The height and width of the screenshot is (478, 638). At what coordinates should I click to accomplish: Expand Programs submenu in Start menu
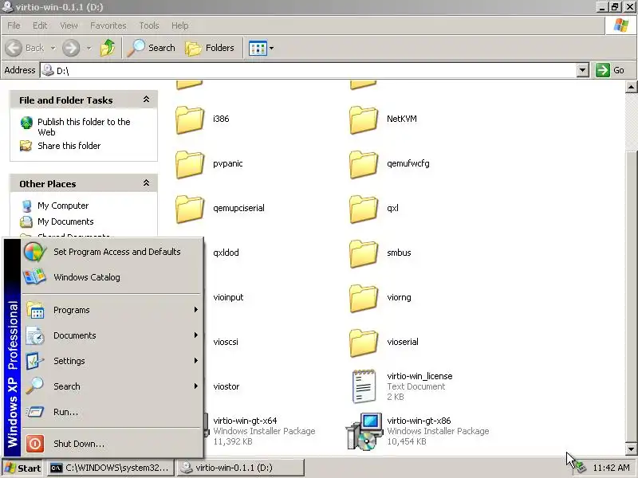coord(112,310)
